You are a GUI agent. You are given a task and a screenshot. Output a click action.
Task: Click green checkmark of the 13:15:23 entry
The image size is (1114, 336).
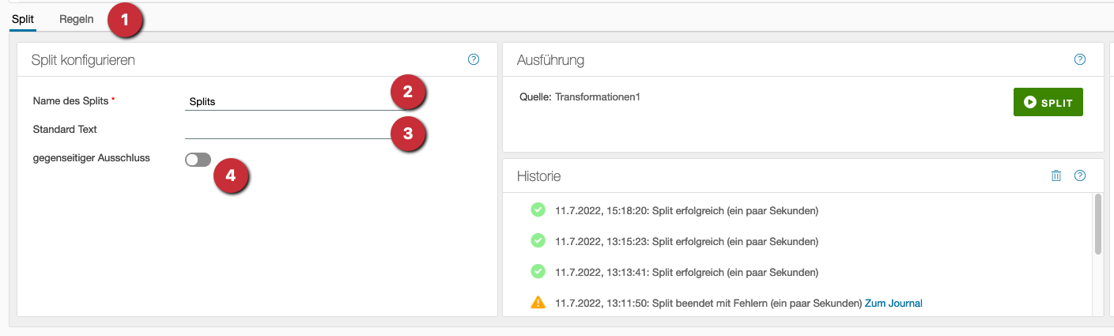pos(538,240)
